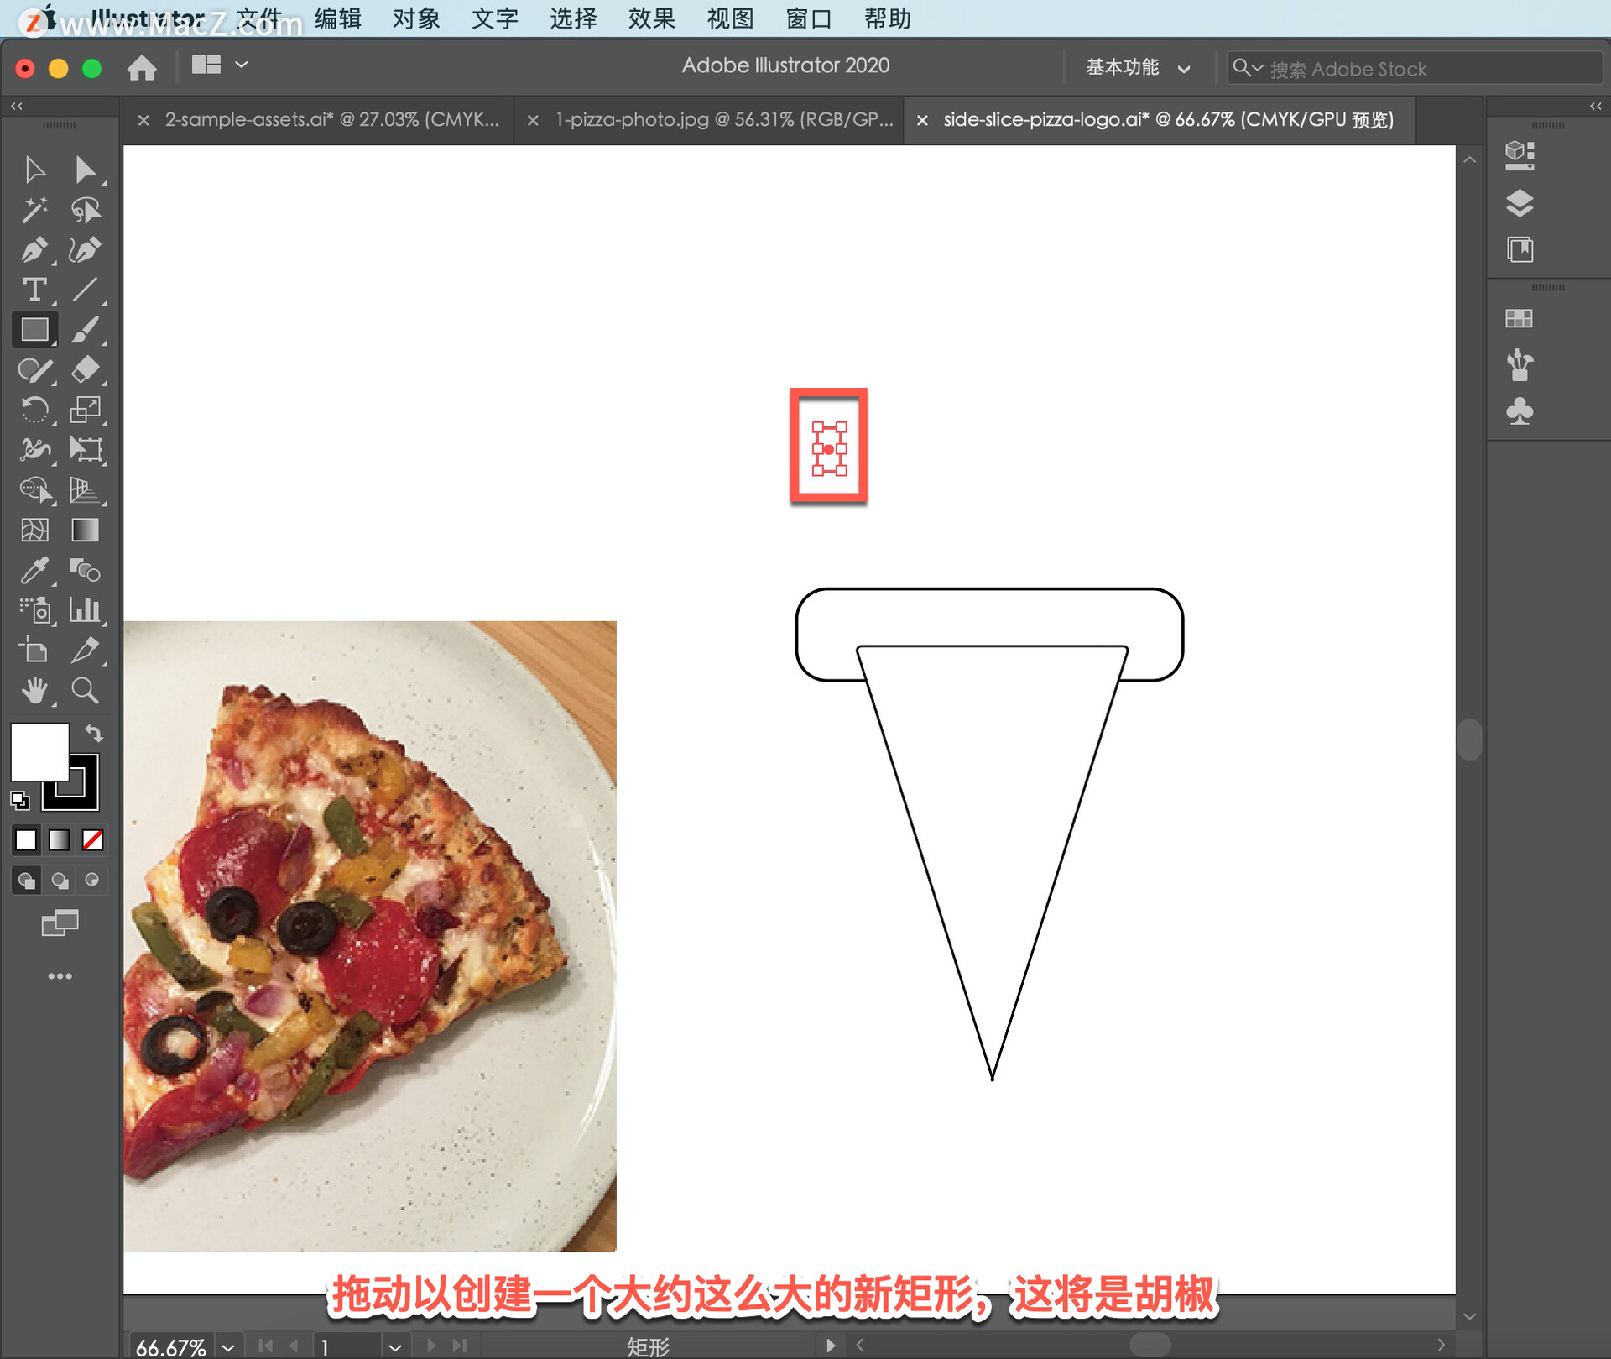The height and width of the screenshot is (1359, 1611).
Task: Open the arrange documents dropdown
Action: (x=220, y=65)
